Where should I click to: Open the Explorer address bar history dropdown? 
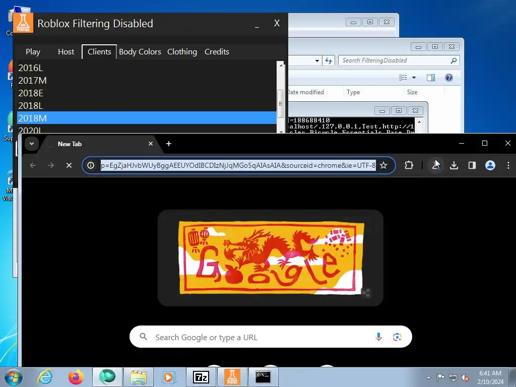317,60
